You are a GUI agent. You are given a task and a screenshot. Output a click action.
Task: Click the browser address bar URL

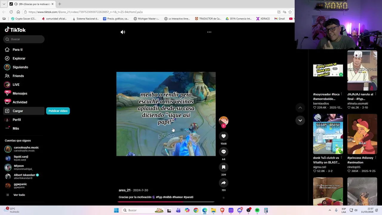(x=86, y=12)
